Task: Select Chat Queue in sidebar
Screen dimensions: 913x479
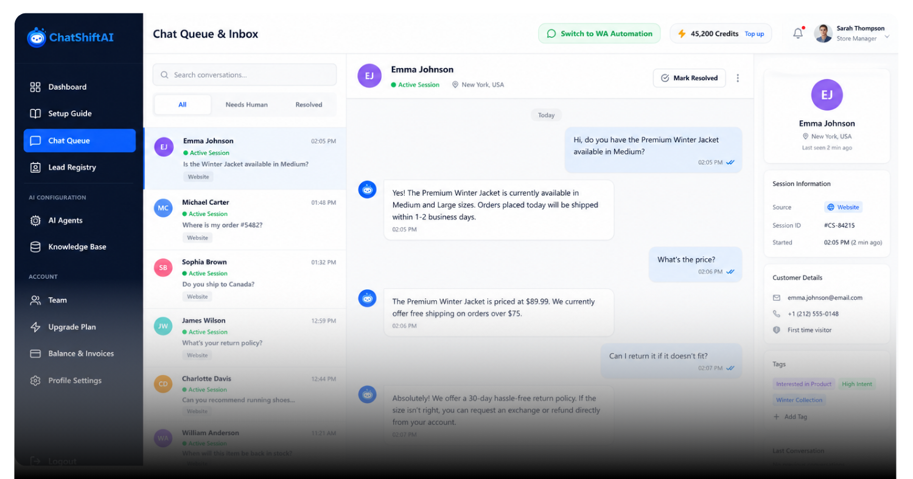Action: [x=80, y=140]
